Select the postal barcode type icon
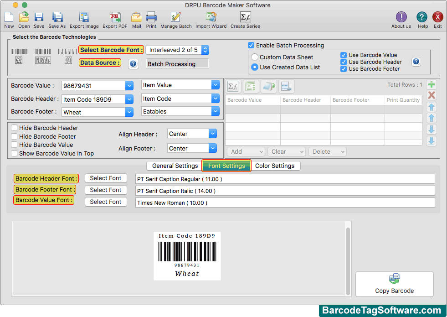 click(67, 56)
